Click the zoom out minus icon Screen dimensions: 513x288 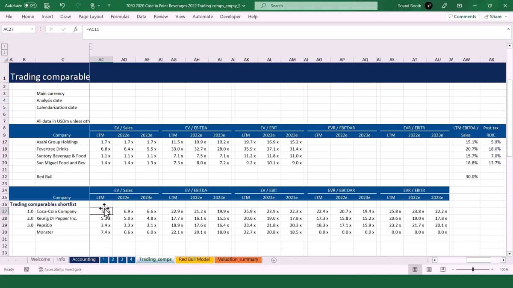click(453, 269)
